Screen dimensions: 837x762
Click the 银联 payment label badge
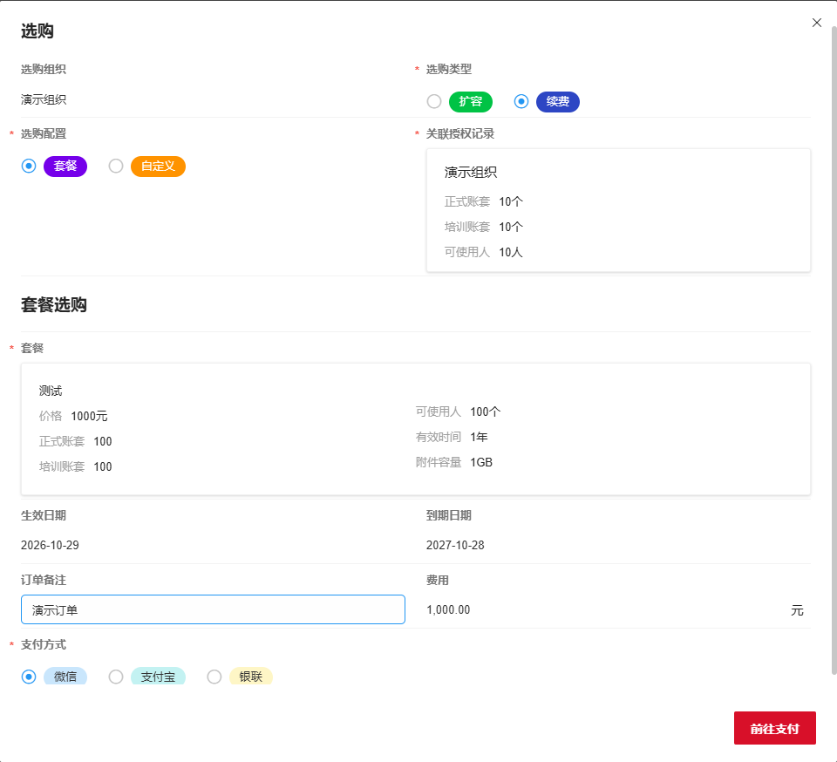coord(250,677)
